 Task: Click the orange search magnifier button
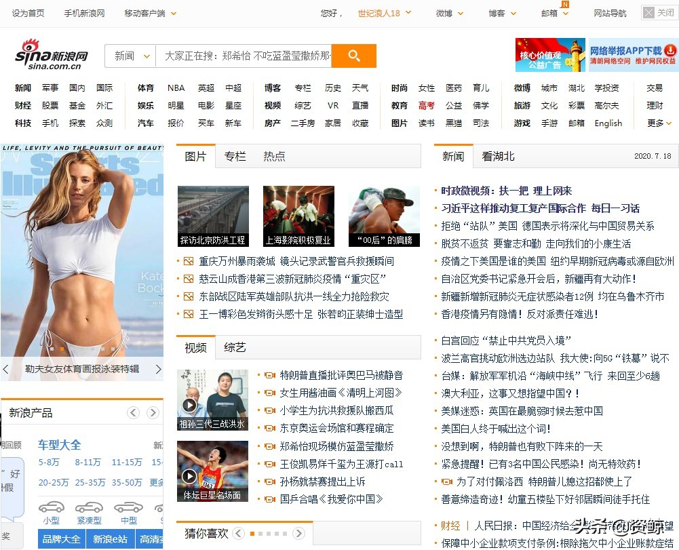click(353, 56)
